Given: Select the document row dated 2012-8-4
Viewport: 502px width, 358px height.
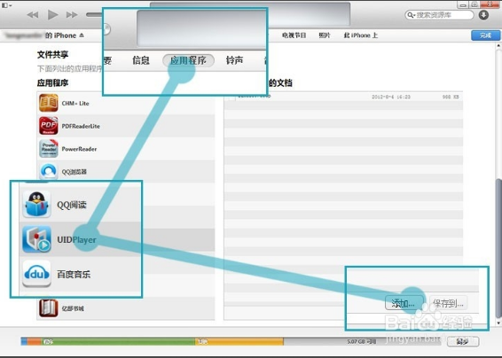Looking at the screenshot, I should [x=343, y=97].
